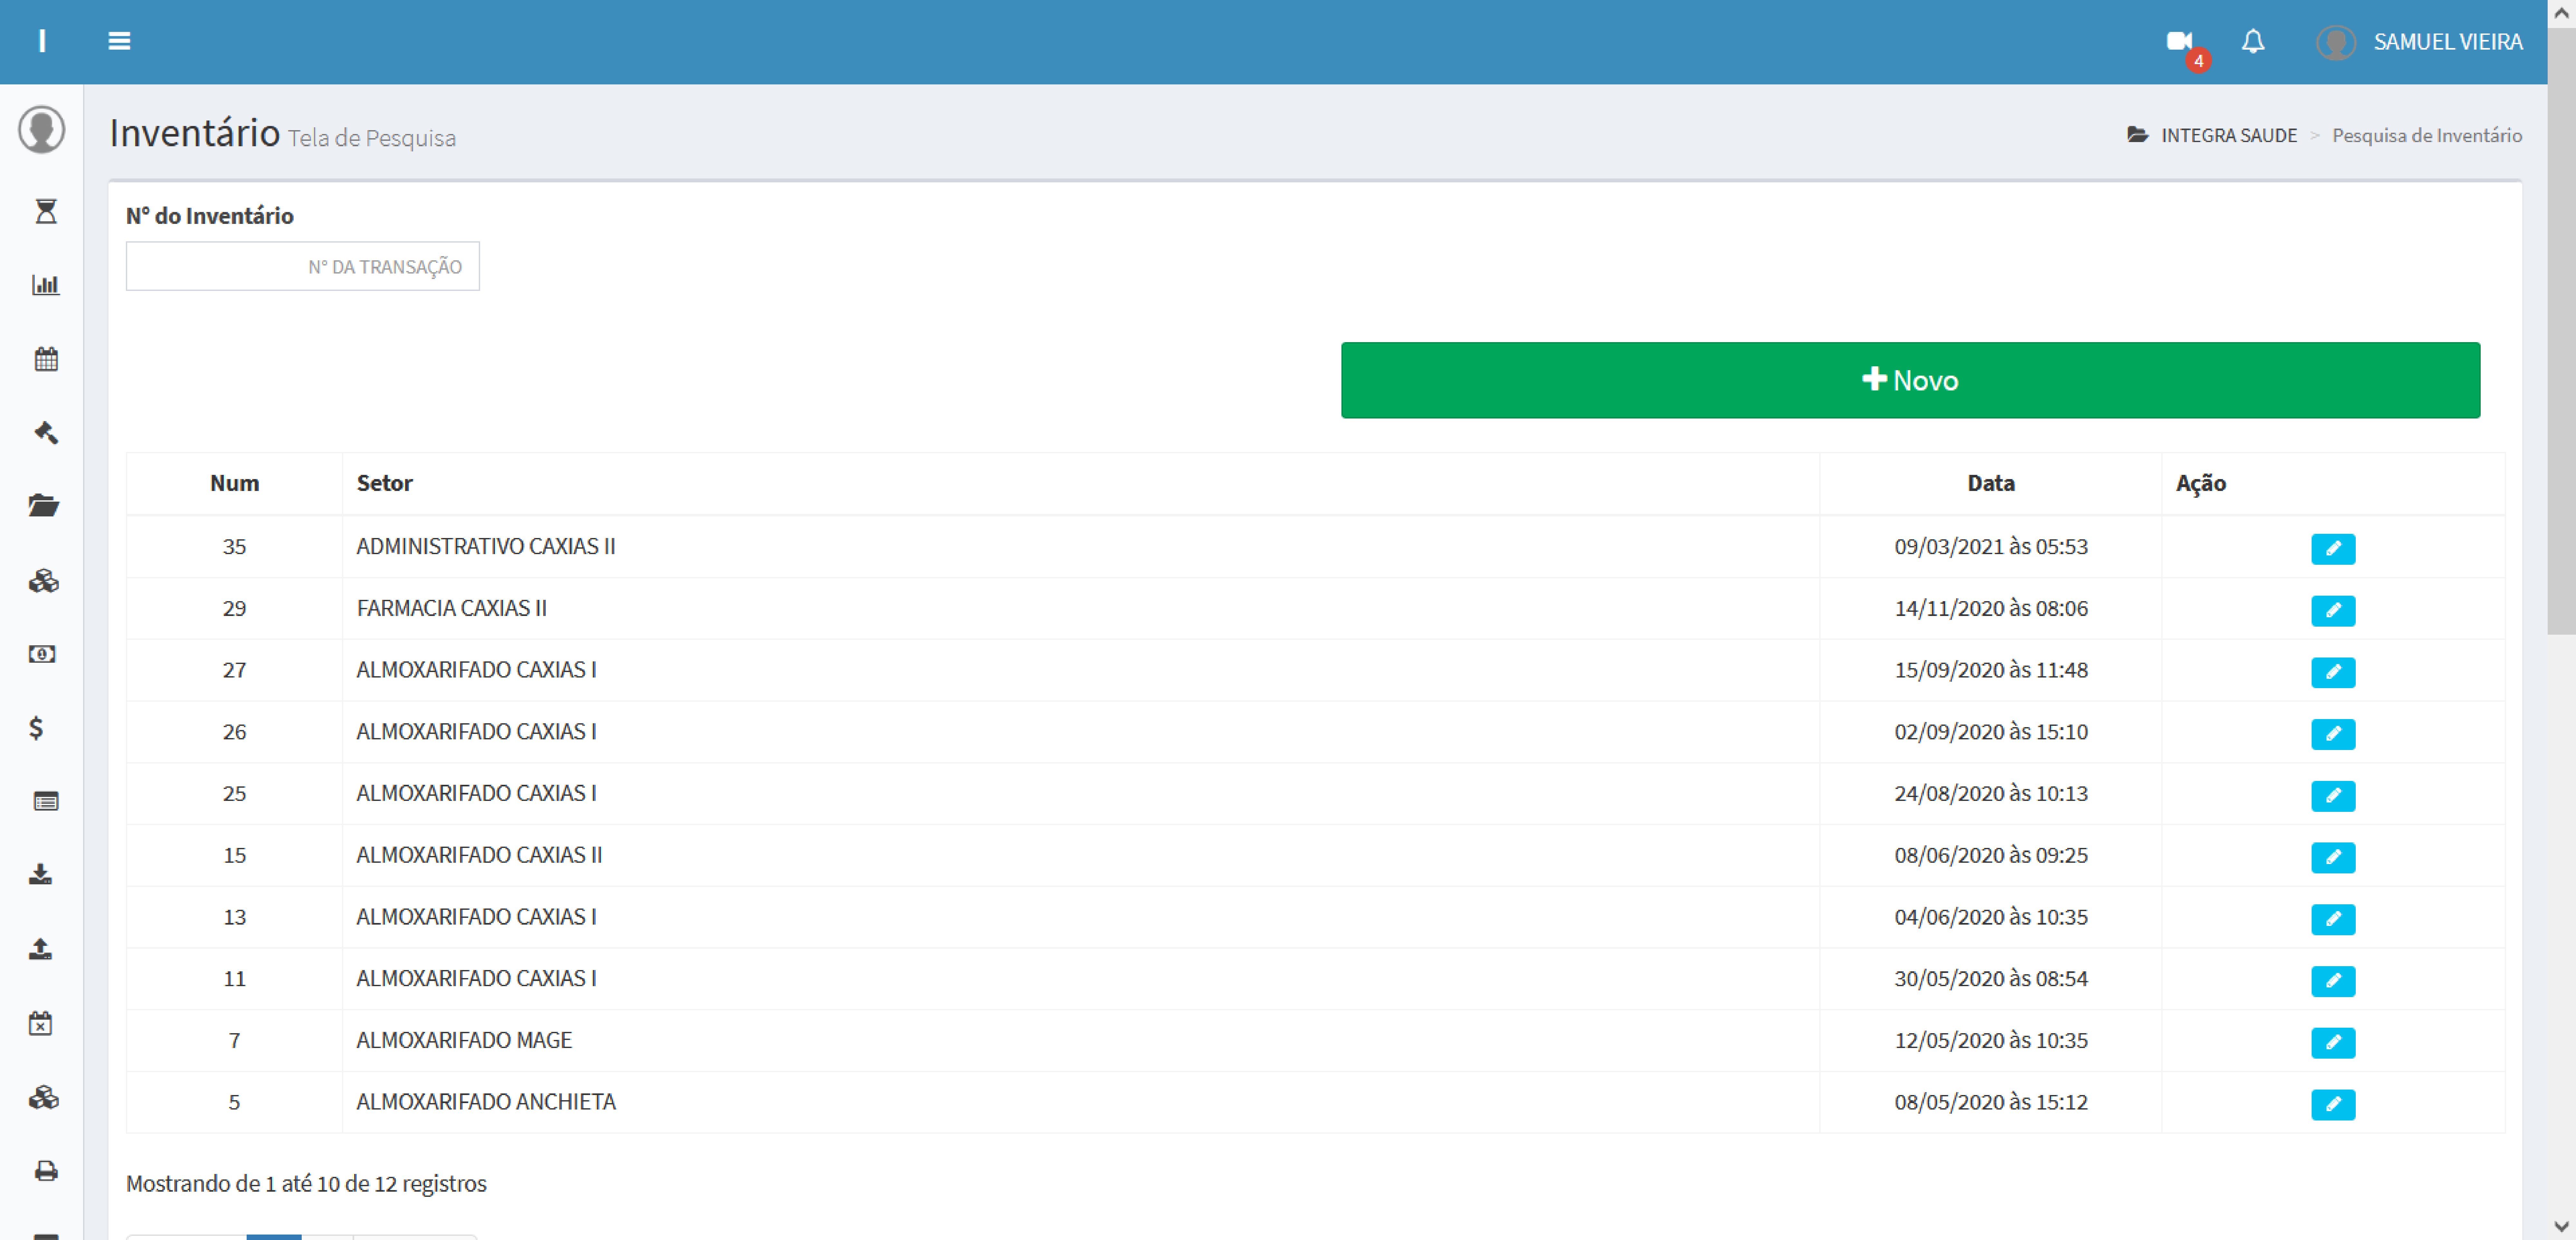
Task: Open the SAMUEL VIEIRA user menu
Action: [x=2420, y=42]
